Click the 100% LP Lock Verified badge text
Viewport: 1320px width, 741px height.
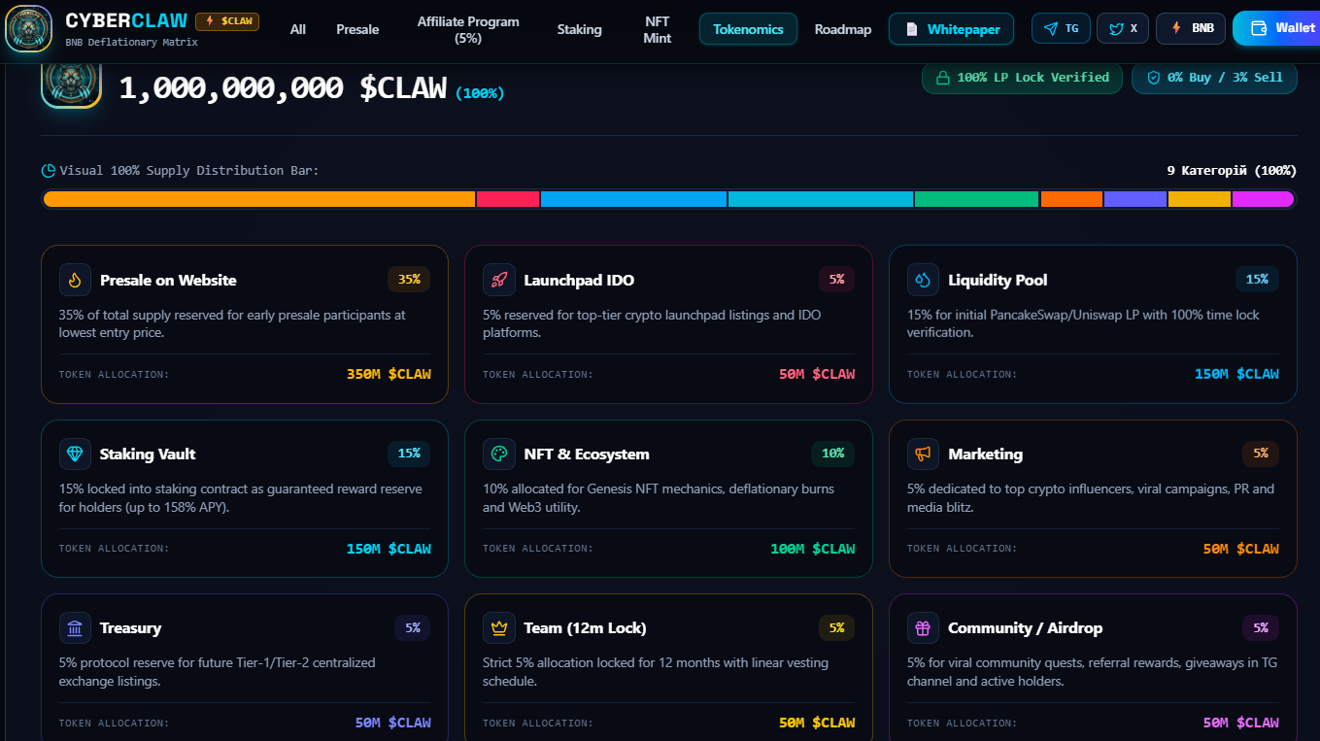click(1032, 78)
